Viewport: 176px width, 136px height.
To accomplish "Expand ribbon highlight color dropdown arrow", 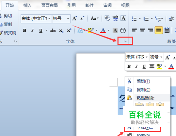I will click(96, 30).
